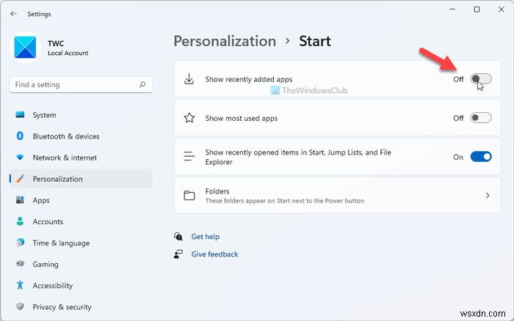Click Personalization in the breadcrumb
The height and width of the screenshot is (321, 514).
(x=225, y=41)
